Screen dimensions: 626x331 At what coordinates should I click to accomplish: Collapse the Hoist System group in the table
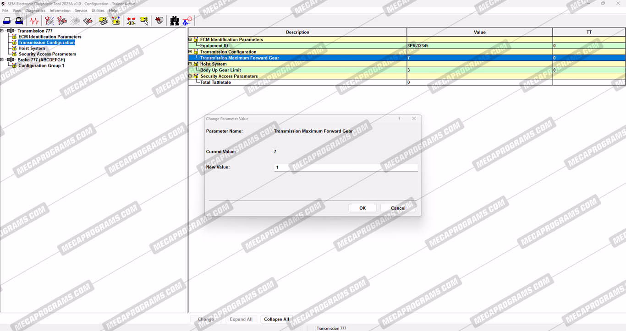point(191,64)
